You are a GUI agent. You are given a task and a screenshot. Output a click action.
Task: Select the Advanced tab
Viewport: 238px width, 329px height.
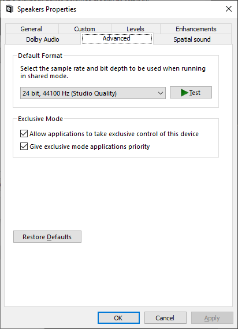click(117, 38)
